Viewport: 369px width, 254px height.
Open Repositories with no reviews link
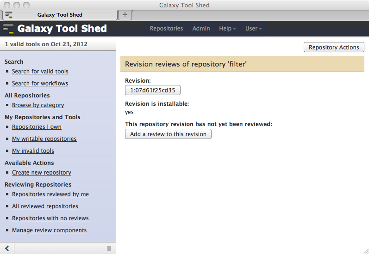point(50,218)
